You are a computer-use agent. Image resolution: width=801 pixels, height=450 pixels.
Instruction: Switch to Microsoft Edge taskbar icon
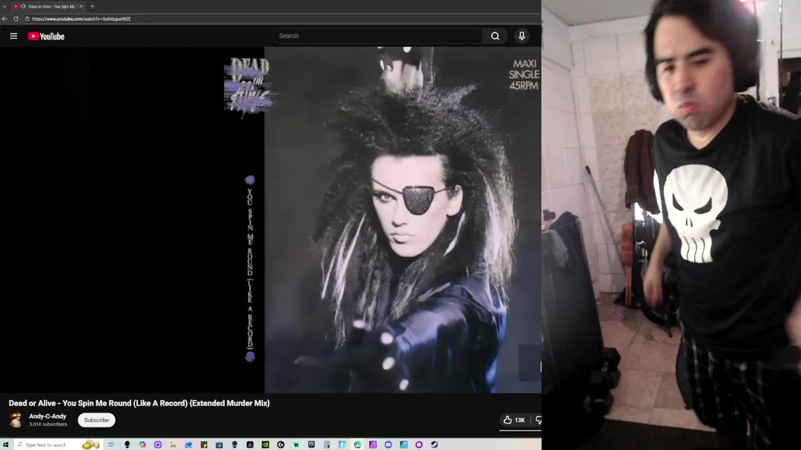pos(357,444)
